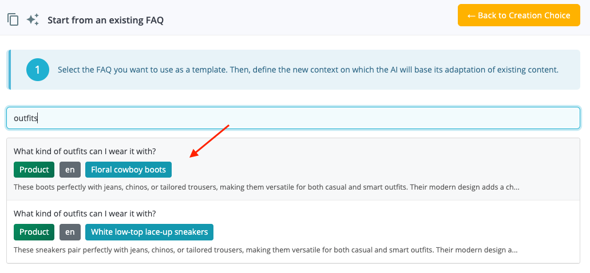Click the blue left border of the info banner

[x=9, y=70]
